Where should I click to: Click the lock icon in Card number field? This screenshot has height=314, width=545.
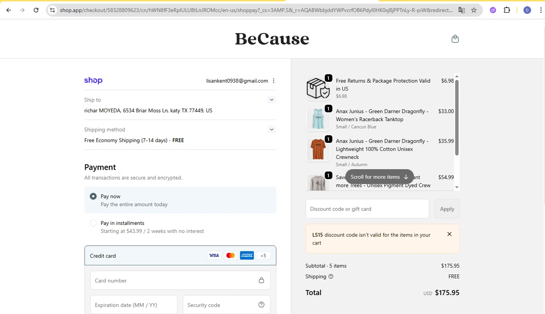pos(261,280)
